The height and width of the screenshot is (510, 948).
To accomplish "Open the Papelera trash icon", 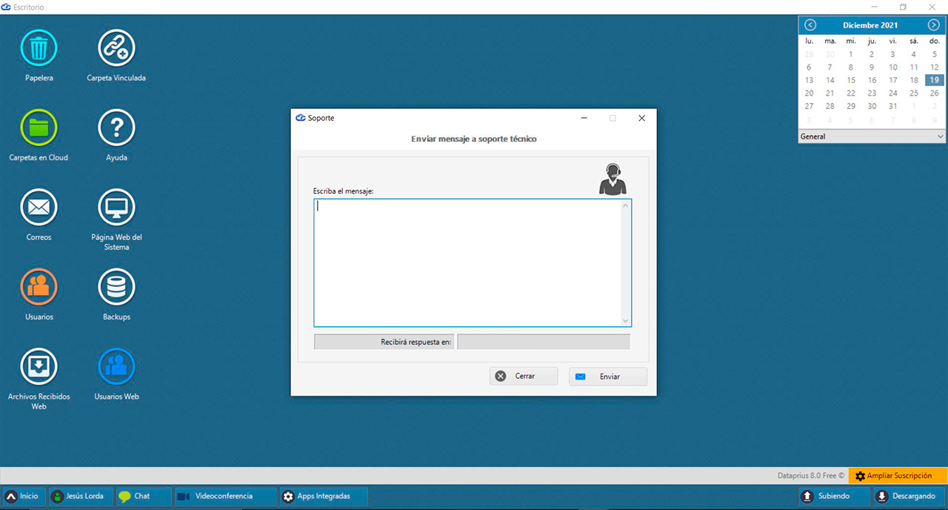I will click(39, 49).
